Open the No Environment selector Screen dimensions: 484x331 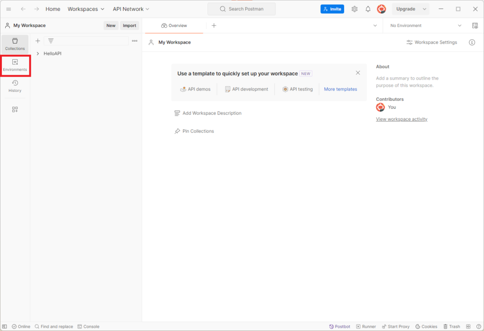(x=426, y=26)
